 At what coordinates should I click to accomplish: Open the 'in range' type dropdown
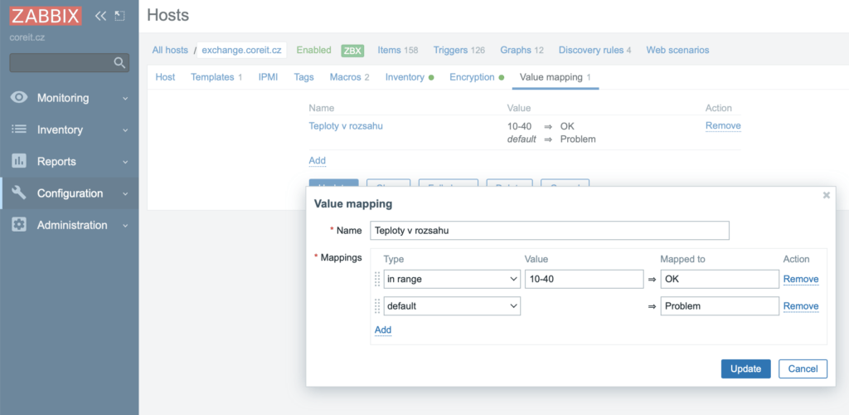pyautogui.click(x=452, y=280)
